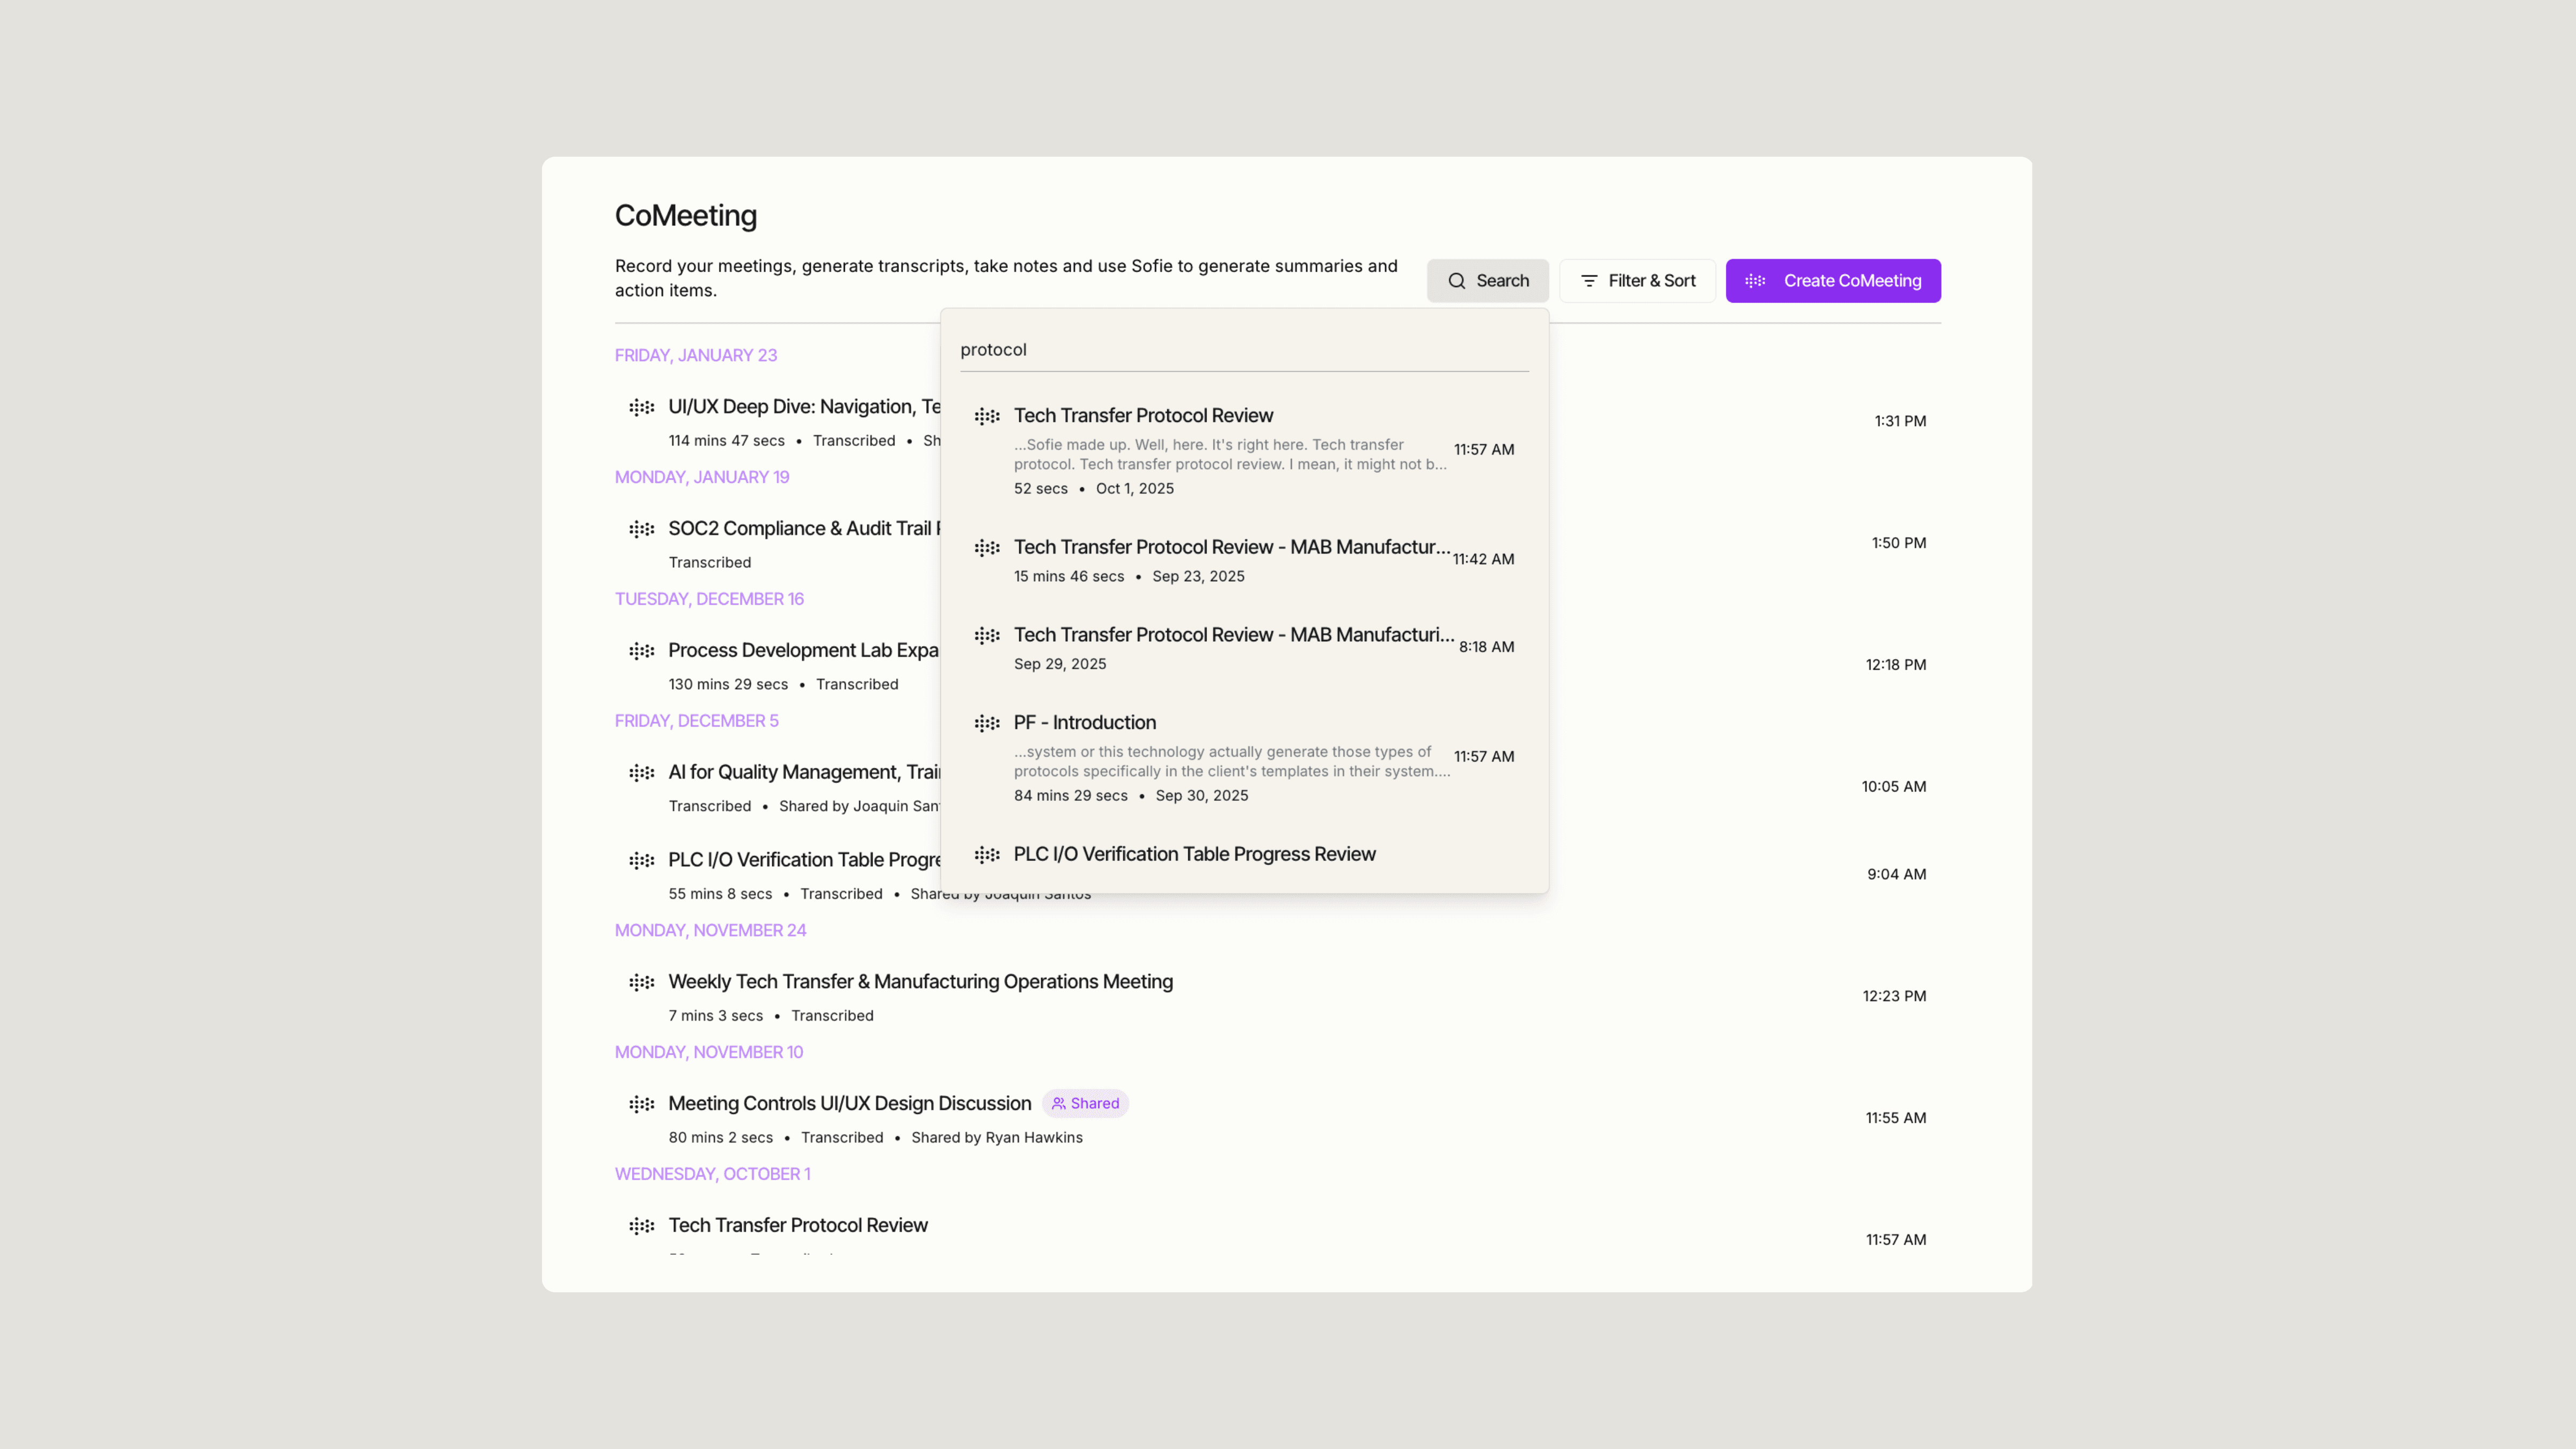2576x1449 pixels.
Task: Click icon beside SOC2 Compliance meeting
Action: (x=641, y=529)
